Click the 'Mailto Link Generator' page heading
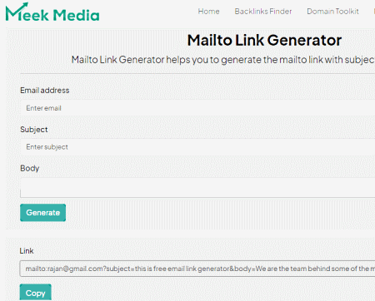Viewport: 375px width, 301px height. (264, 40)
